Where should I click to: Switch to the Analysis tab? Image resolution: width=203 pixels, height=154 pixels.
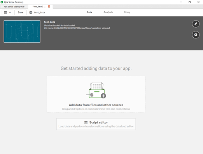coord(108,12)
